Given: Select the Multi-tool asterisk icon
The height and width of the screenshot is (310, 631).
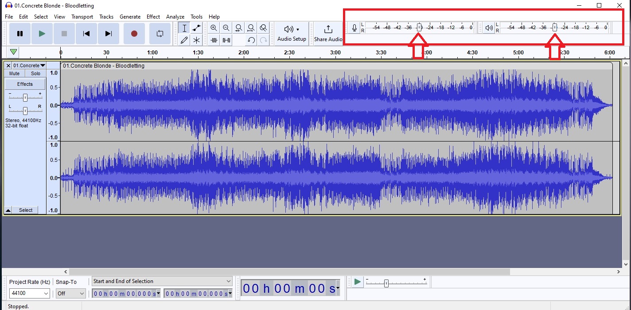Looking at the screenshot, I should [x=197, y=40].
